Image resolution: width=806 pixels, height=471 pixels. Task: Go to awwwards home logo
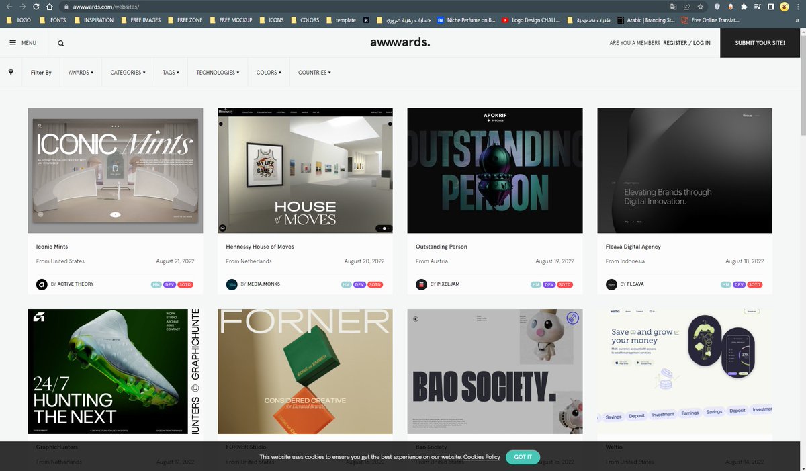[x=400, y=42]
